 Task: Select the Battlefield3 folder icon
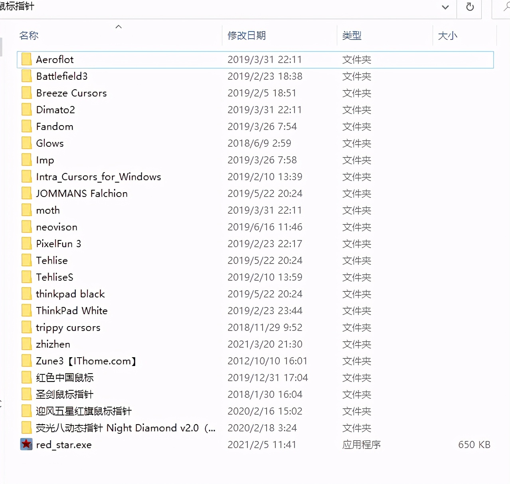26,76
